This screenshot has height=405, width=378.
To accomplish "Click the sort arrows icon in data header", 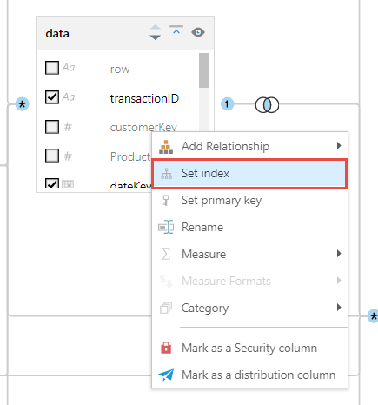I will (x=156, y=32).
